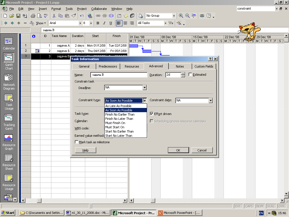The width and height of the screenshot is (289, 217).
Task: Open the Network Diagram view
Action: point(9,82)
